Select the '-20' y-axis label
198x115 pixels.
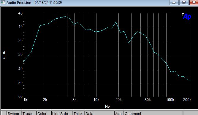pos(20,41)
